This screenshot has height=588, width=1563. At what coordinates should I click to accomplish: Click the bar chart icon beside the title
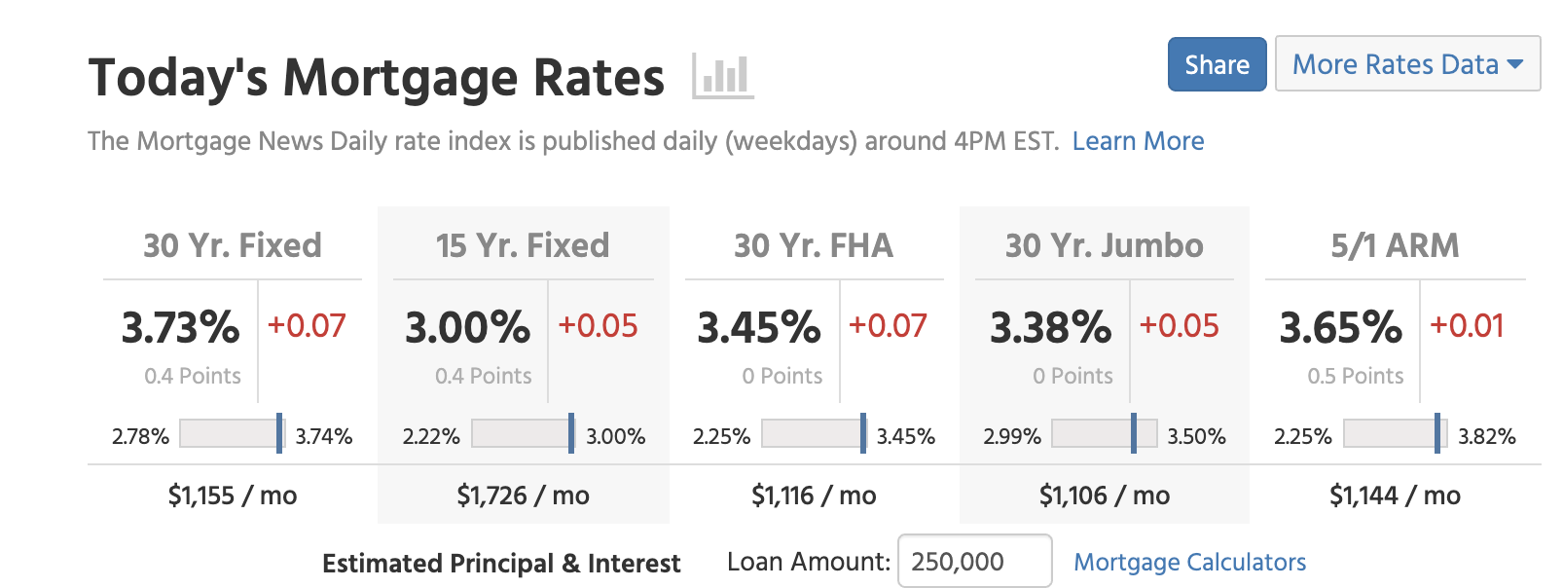coord(723,75)
